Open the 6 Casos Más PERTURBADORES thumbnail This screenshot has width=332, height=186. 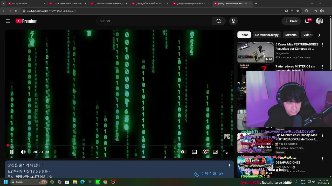coord(255,52)
